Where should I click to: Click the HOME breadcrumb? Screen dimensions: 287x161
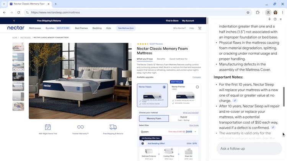[15, 37]
